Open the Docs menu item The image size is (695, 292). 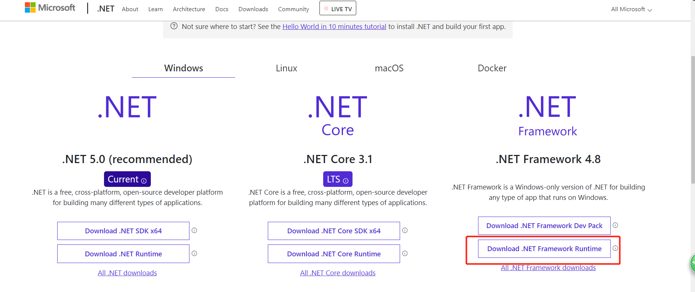(222, 9)
